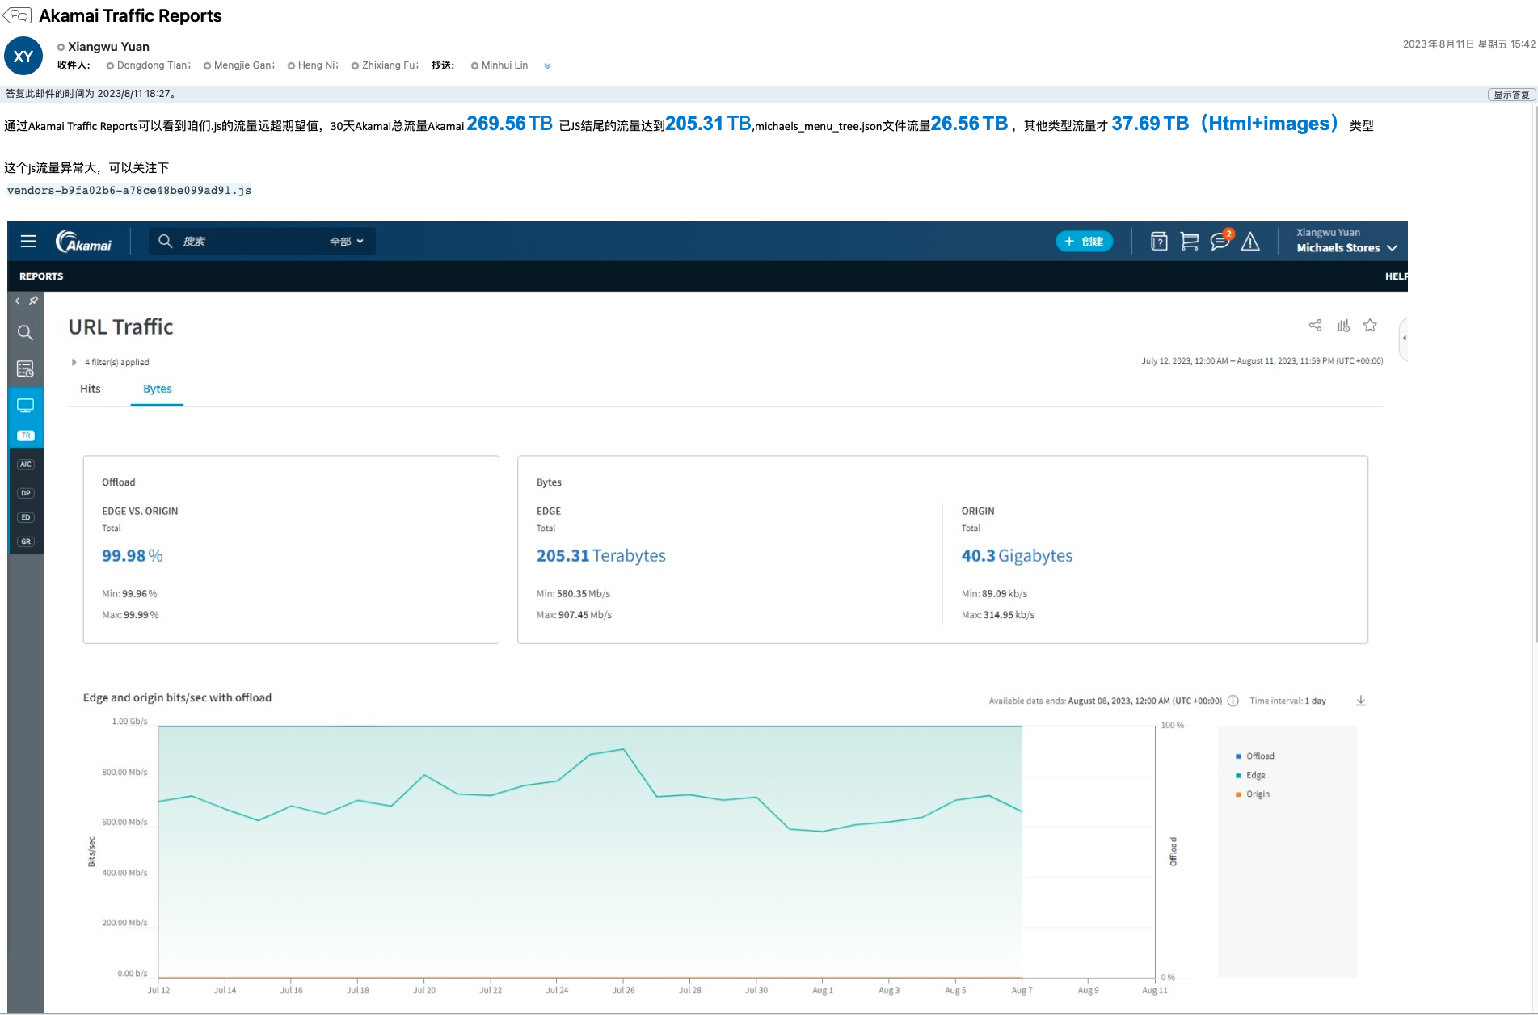Click the Min: 580.35 Mb/s value
This screenshot has height=1015, width=1538.
coord(573,594)
